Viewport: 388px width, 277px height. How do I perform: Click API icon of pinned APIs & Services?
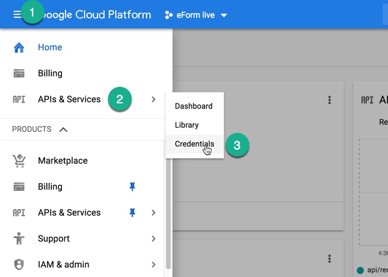19,213
